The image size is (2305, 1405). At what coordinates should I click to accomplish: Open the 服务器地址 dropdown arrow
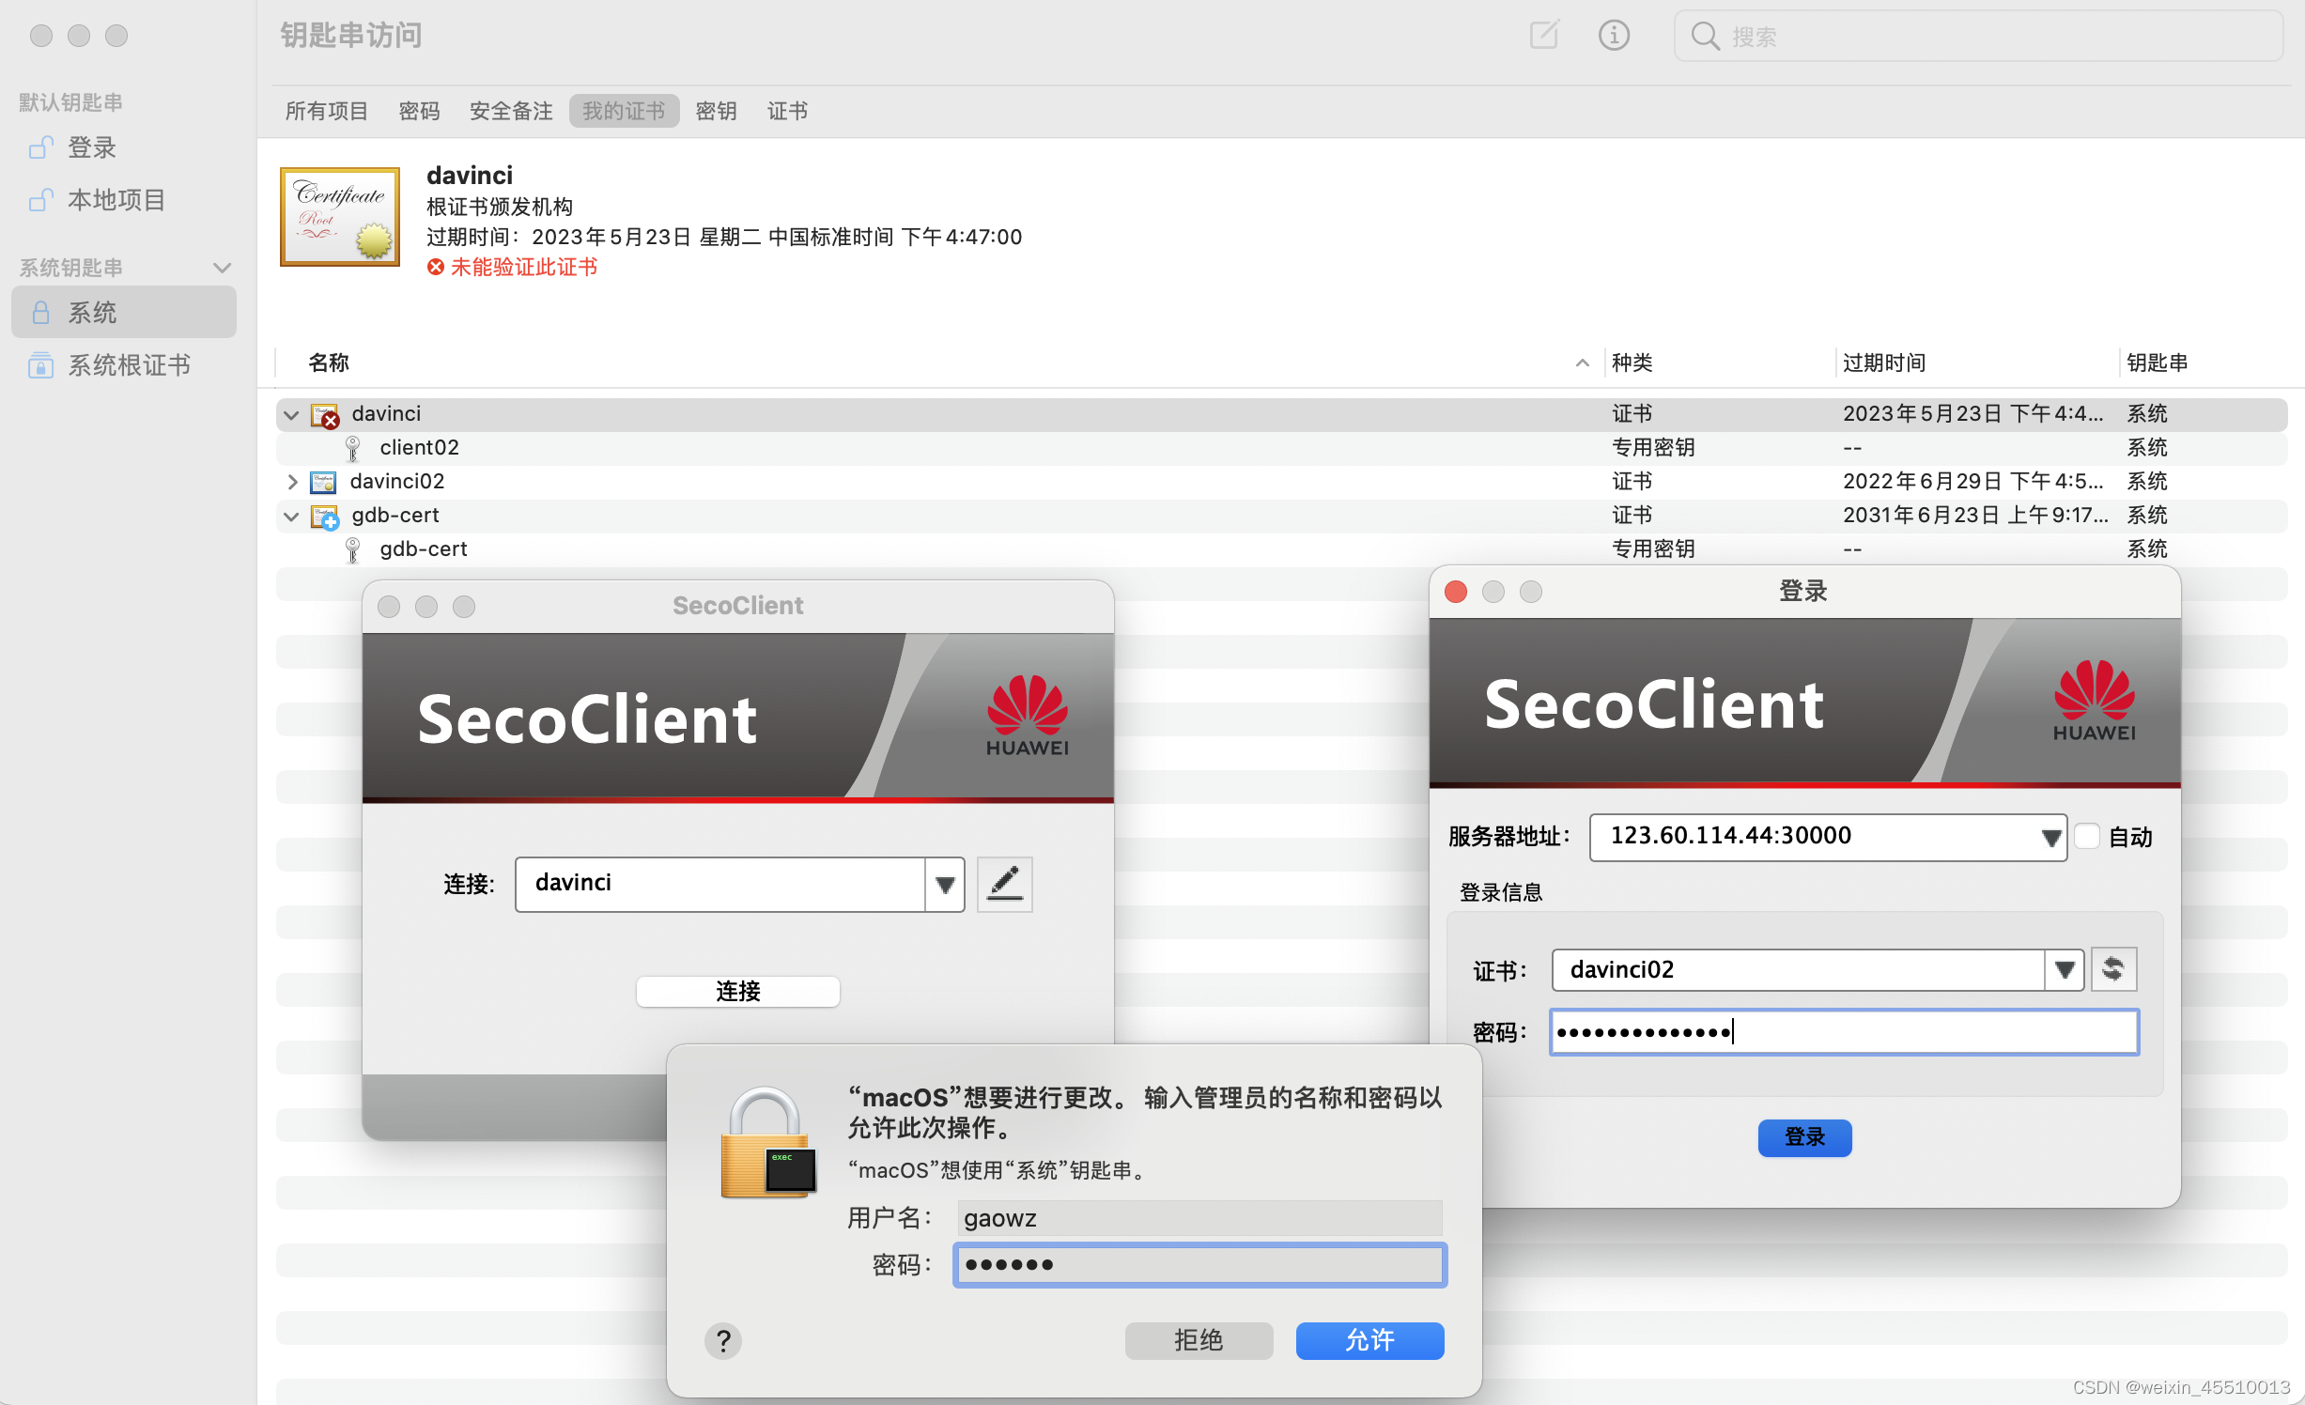(x=2051, y=838)
